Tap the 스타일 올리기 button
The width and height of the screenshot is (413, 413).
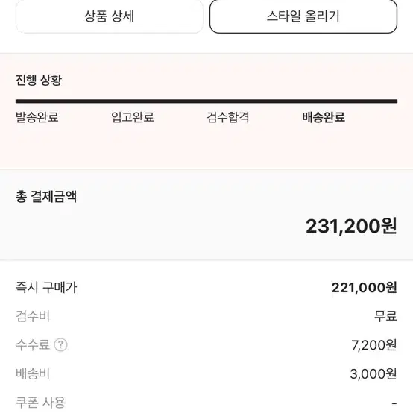(x=303, y=16)
